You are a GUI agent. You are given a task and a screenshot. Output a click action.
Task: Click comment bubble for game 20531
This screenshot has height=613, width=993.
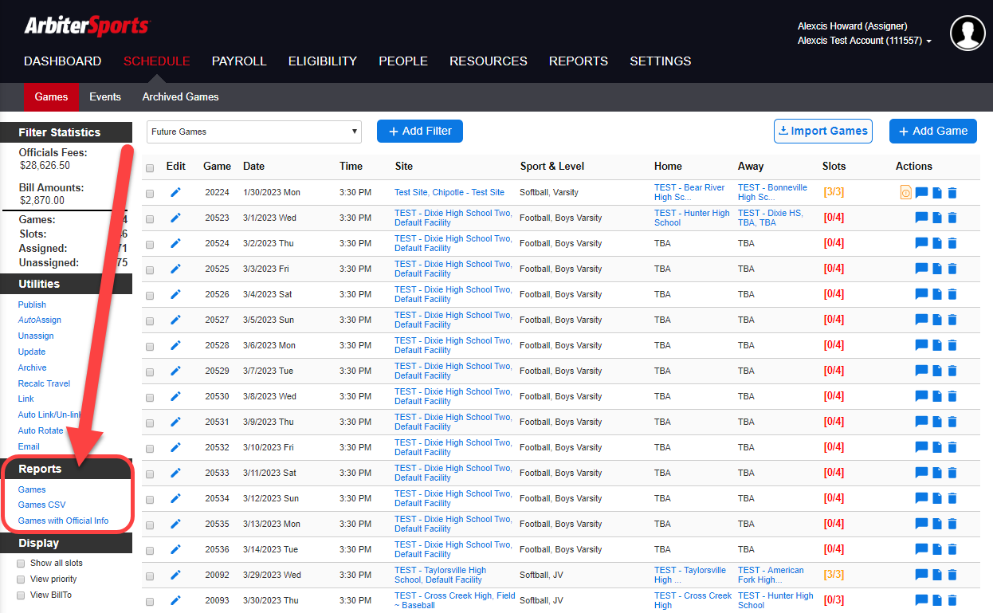tap(921, 422)
